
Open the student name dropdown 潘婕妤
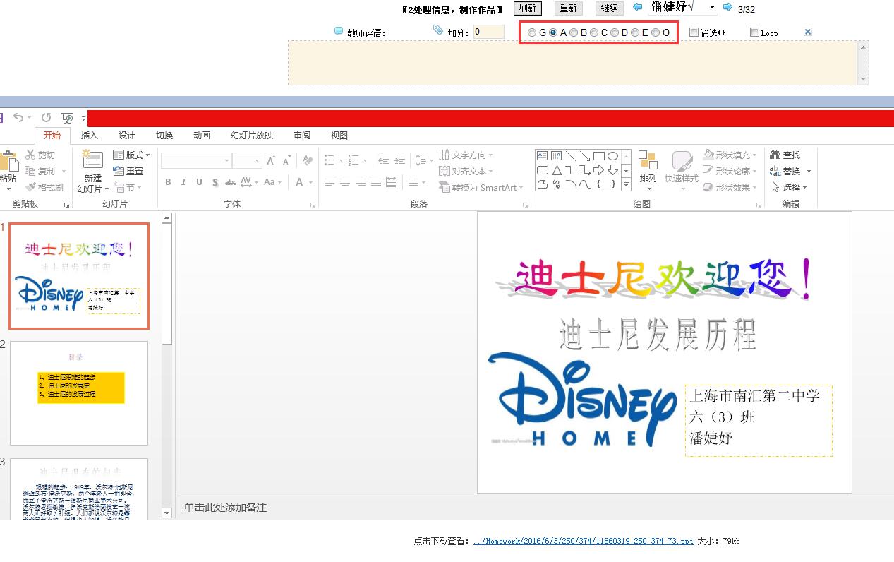(682, 7)
